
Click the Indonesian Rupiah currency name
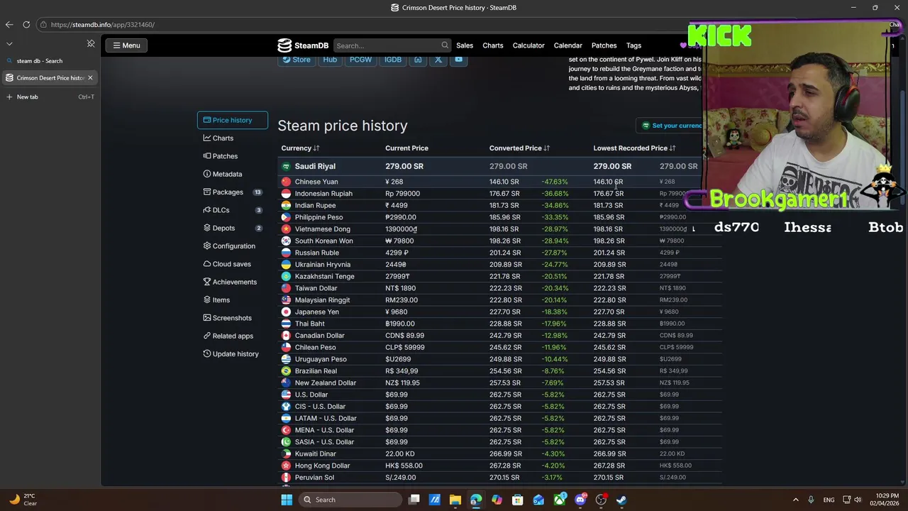coord(323,194)
